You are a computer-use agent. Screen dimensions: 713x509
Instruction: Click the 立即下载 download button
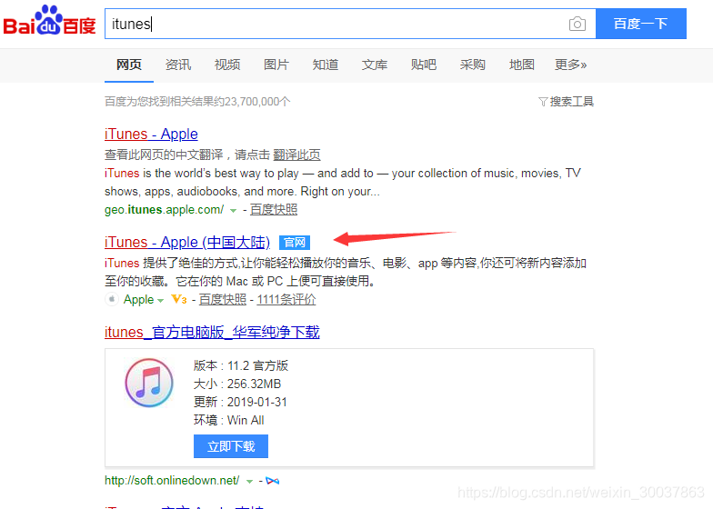coord(231,446)
